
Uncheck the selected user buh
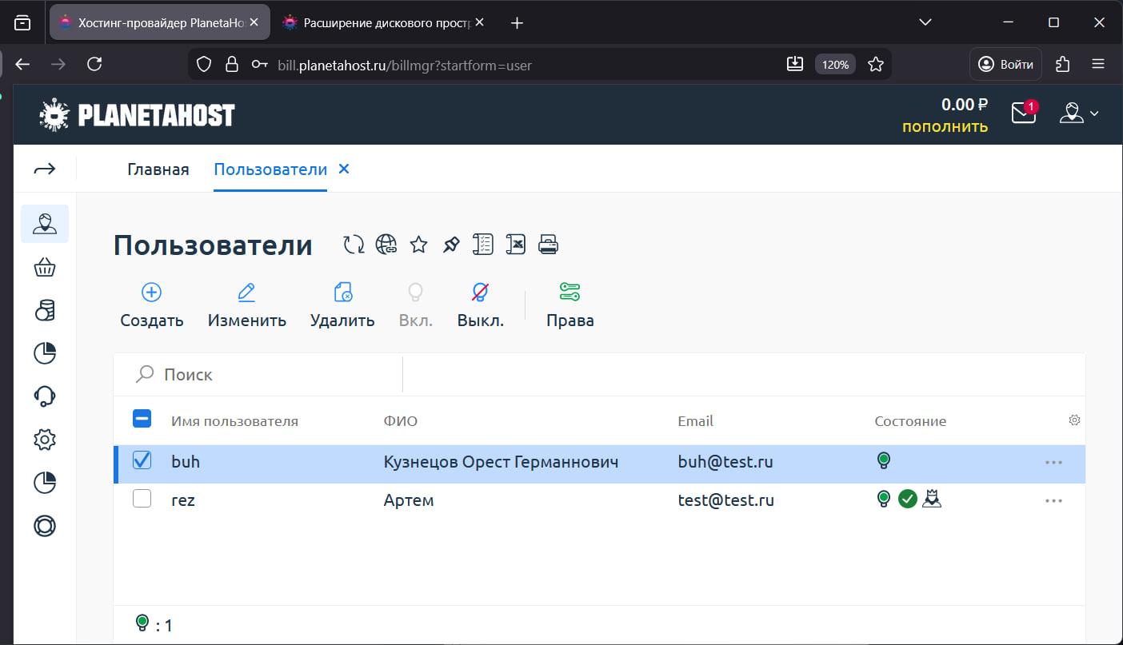click(142, 460)
